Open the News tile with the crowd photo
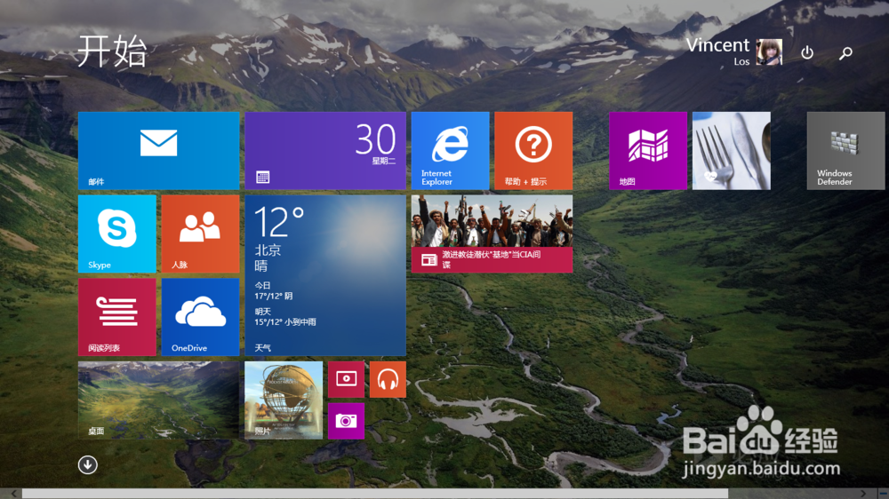 pos(493,234)
